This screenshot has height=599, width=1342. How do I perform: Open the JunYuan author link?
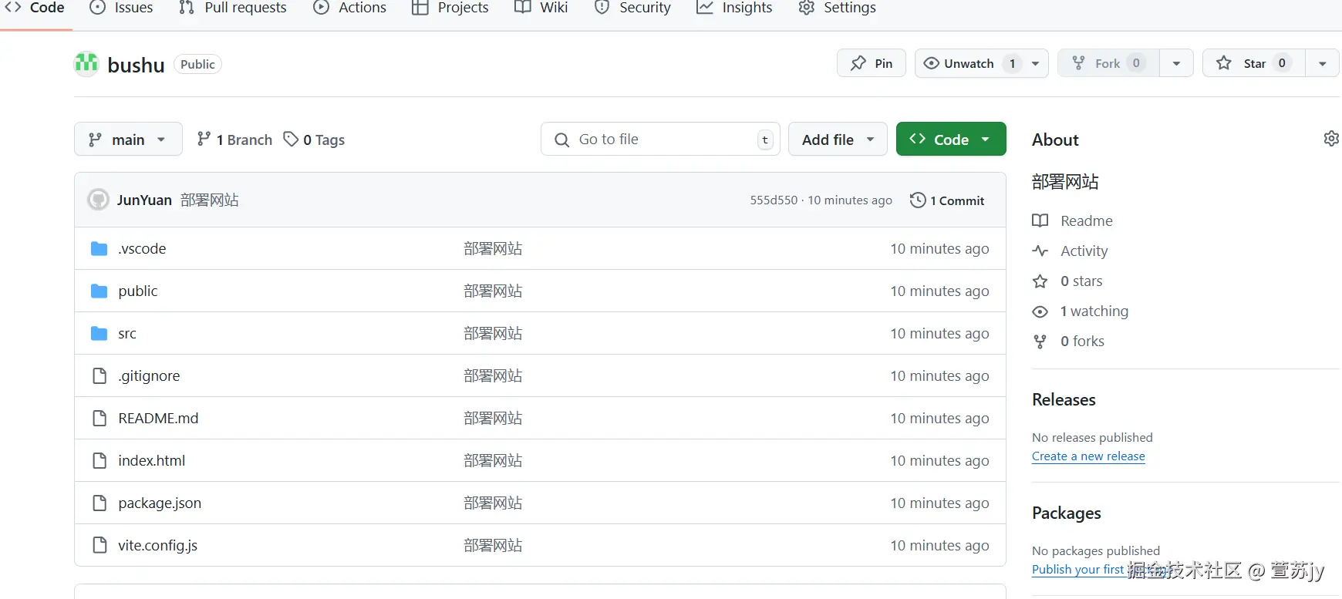coord(144,200)
